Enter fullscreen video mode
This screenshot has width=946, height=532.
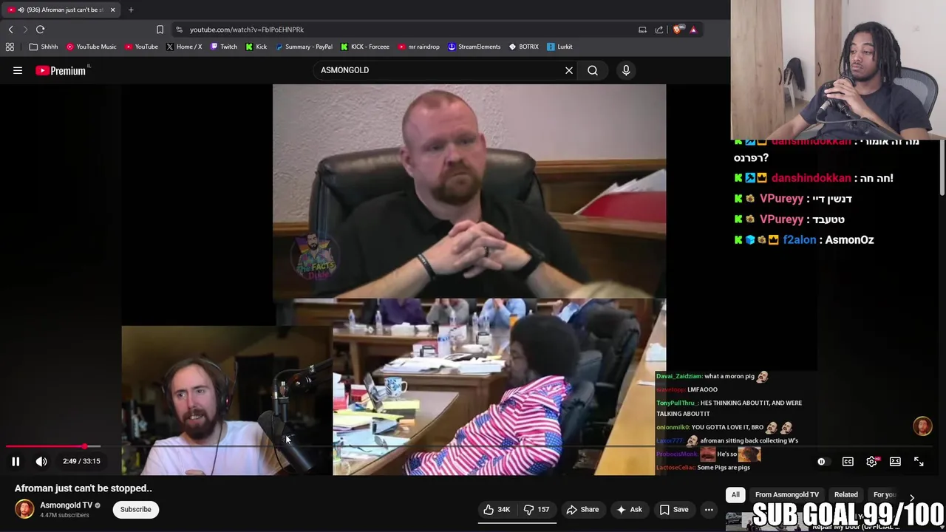[x=919, y=461]
